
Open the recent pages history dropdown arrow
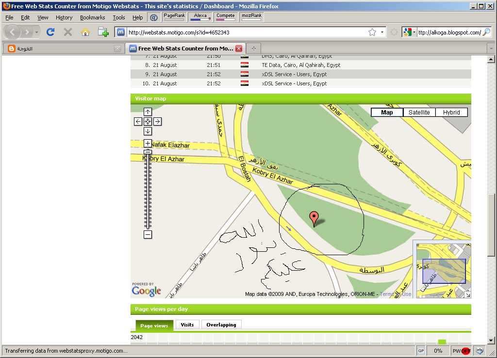37,32
